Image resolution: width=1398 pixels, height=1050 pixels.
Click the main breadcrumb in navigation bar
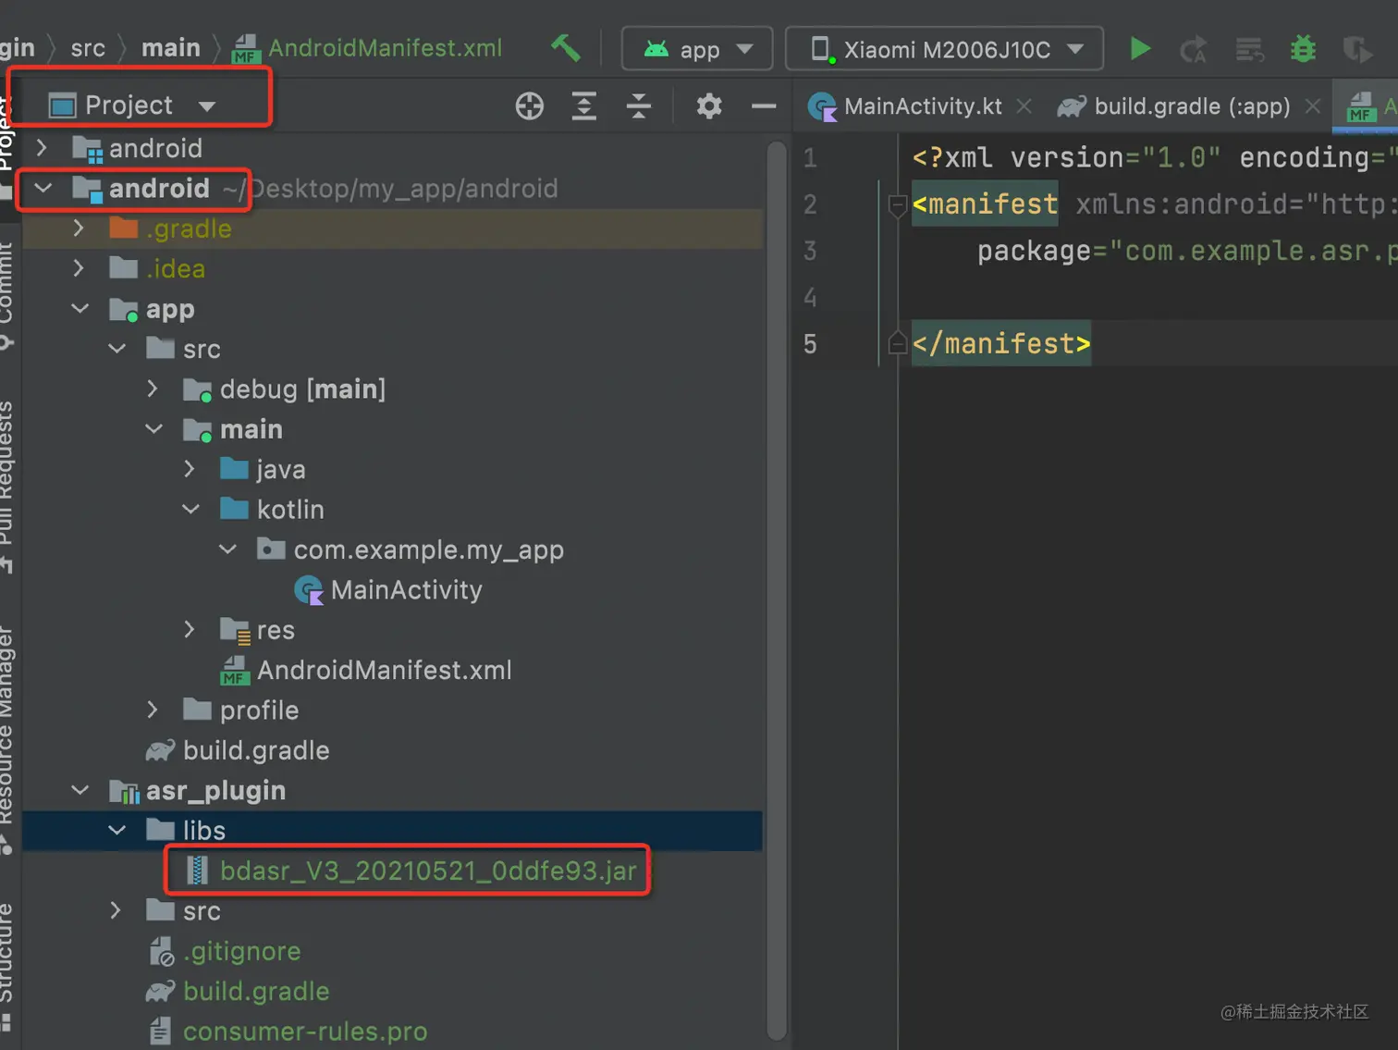171,48
